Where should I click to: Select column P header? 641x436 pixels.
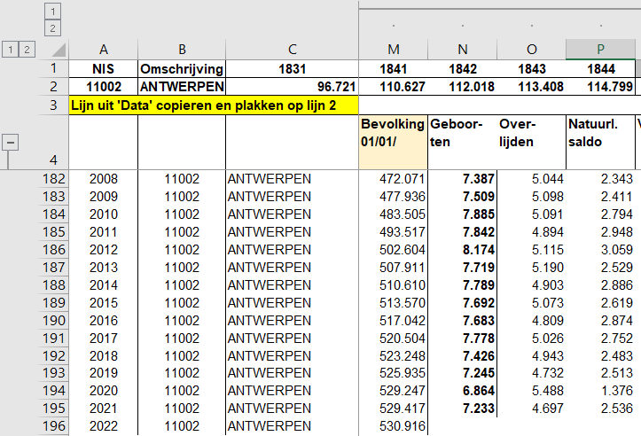(600, 50)
